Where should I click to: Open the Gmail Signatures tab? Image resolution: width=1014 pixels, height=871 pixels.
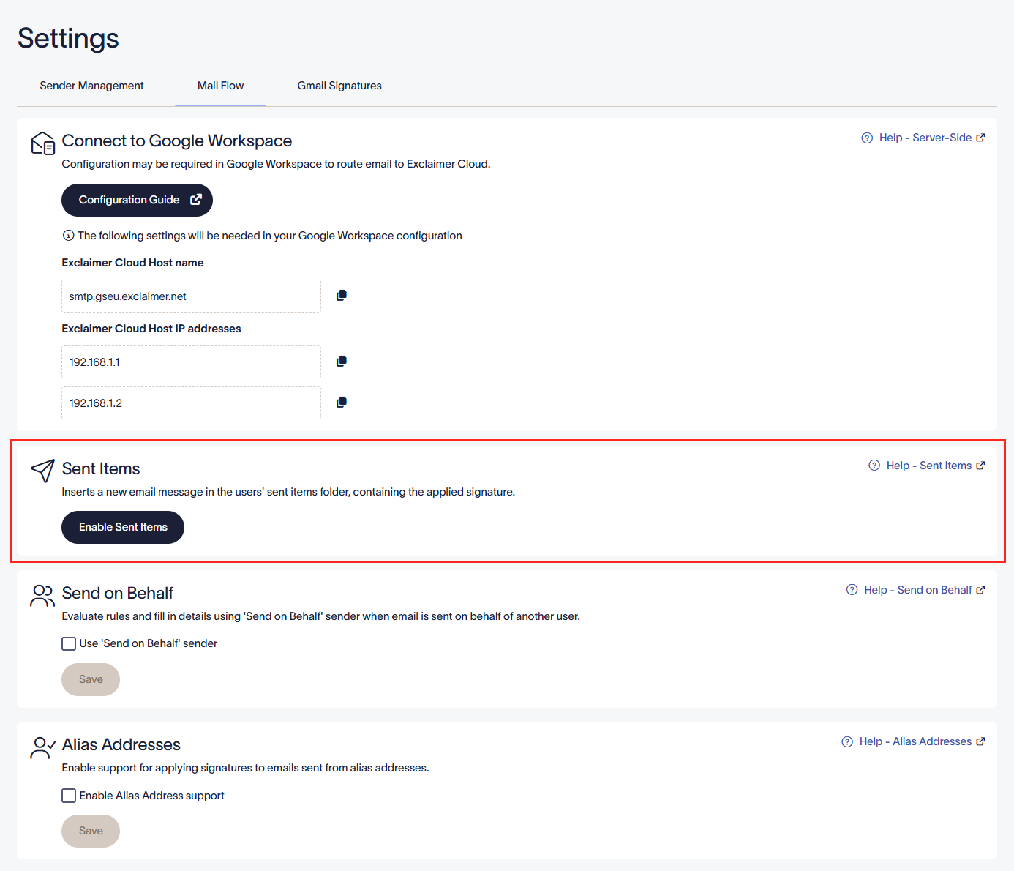pos(339,86)
